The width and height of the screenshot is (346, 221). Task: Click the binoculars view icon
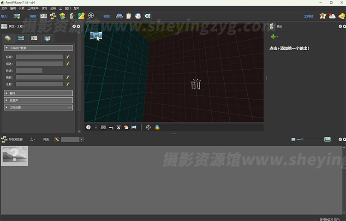click(x=119, y=16)
